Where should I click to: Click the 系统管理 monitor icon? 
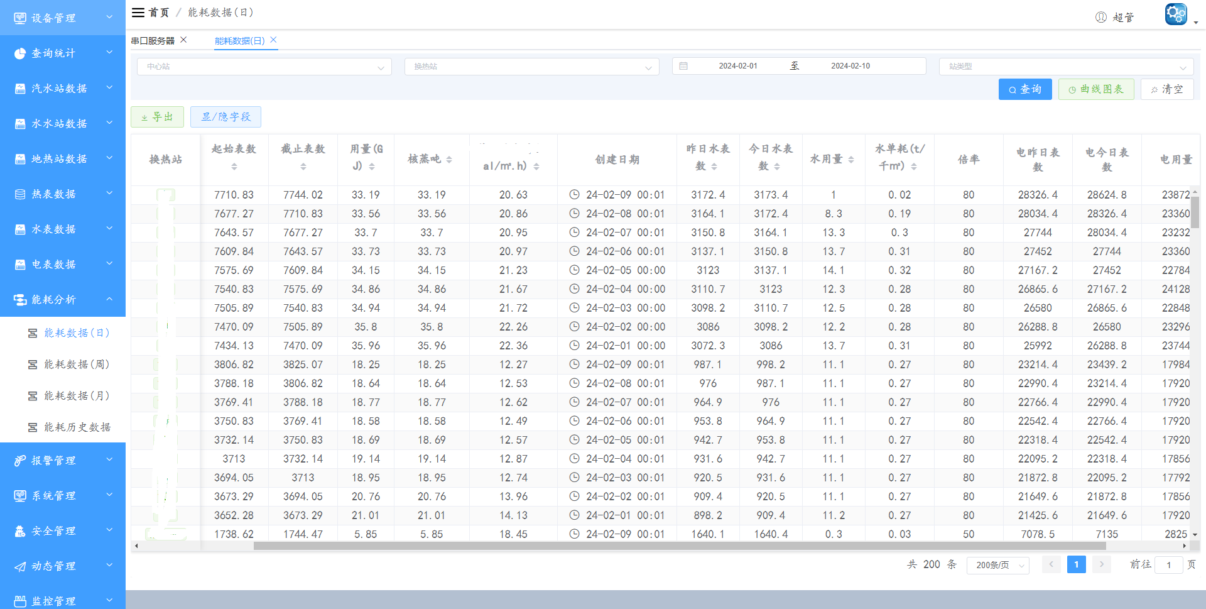pos(20,496)
